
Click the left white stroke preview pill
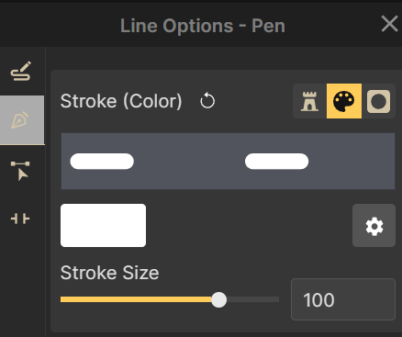[x=102, y=162]
